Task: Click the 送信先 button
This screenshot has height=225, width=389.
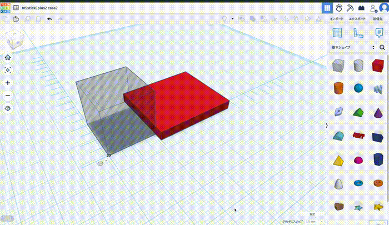Action: click(377, 19)
